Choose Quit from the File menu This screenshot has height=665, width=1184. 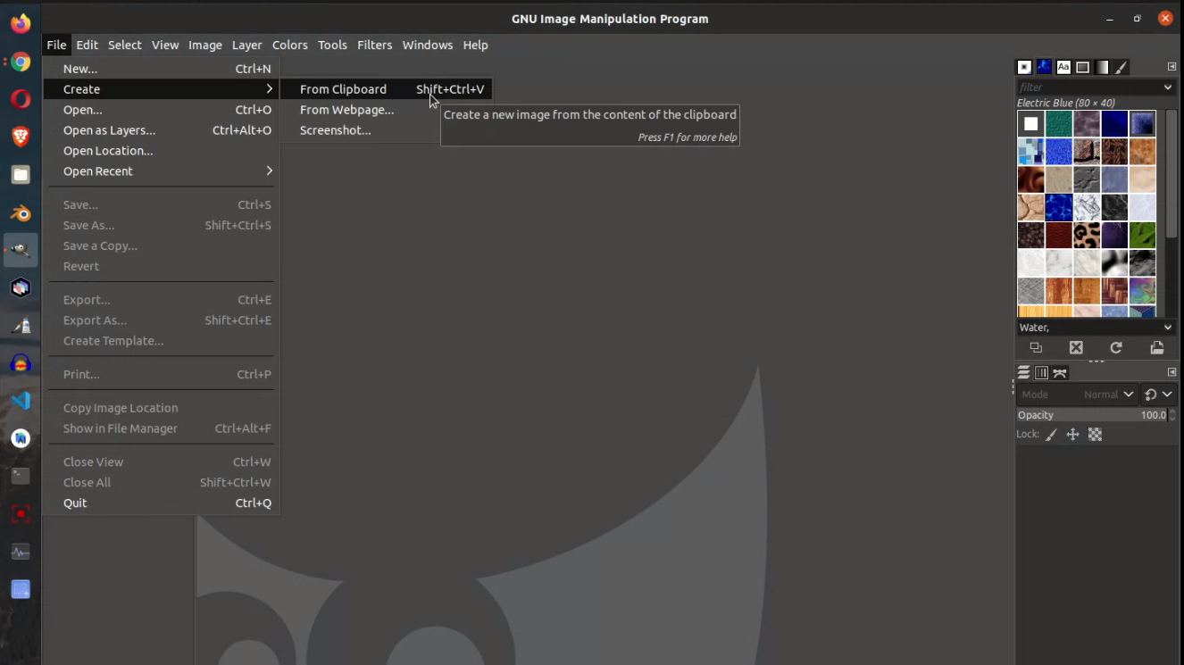(x=163, y=503)
